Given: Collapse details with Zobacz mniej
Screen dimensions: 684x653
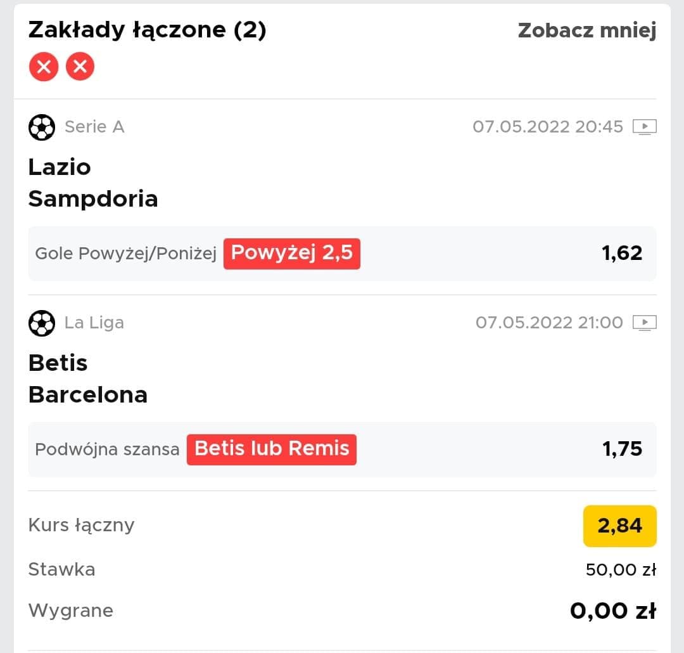Looking at the screenshot, I should click(x=586, y=30).
